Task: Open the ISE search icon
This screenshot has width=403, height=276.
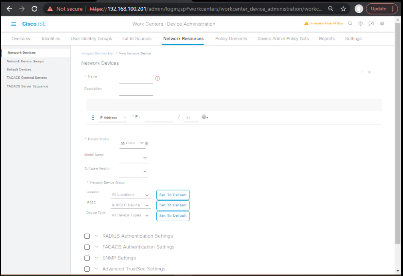Action: [x=350, y=24]
